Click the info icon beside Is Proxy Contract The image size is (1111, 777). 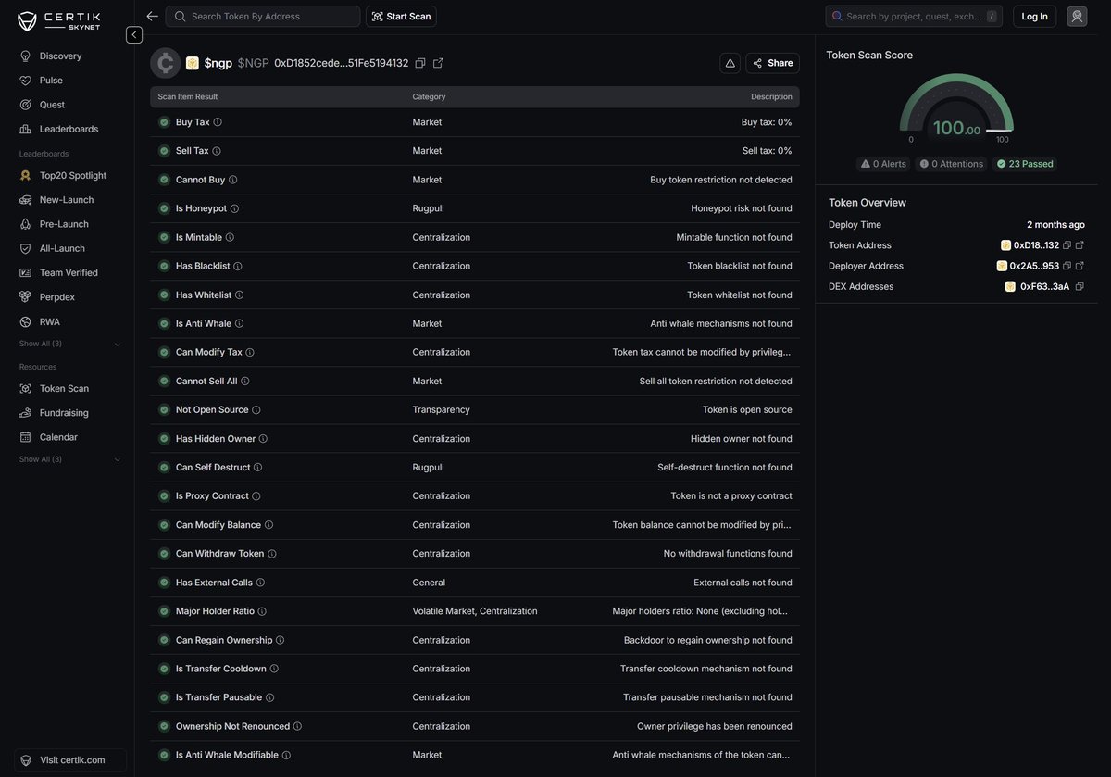256,496
